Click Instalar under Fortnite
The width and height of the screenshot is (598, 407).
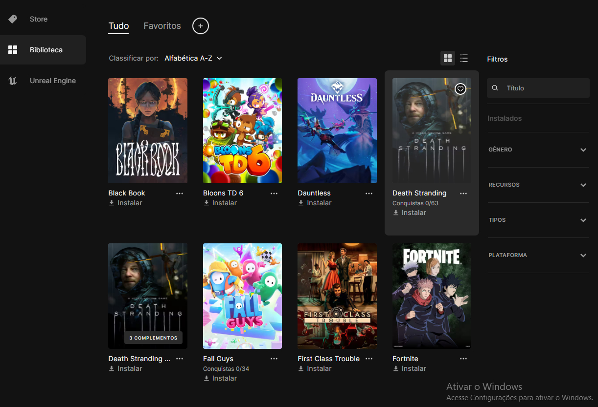pyautogui.click(x=410, y=368)
